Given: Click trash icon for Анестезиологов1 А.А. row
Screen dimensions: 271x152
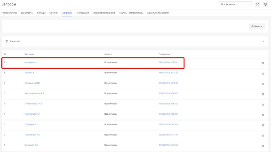Looking at the screenshot, I should tap(263, 94).
